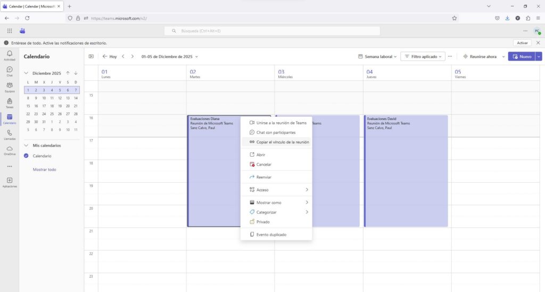Toggle the calendar side panel icon

point(91,56)
